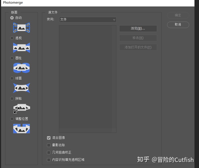199x168 pixels.
Task: Click the 添加打开的文件(F) button
Action: pos(138,47)
